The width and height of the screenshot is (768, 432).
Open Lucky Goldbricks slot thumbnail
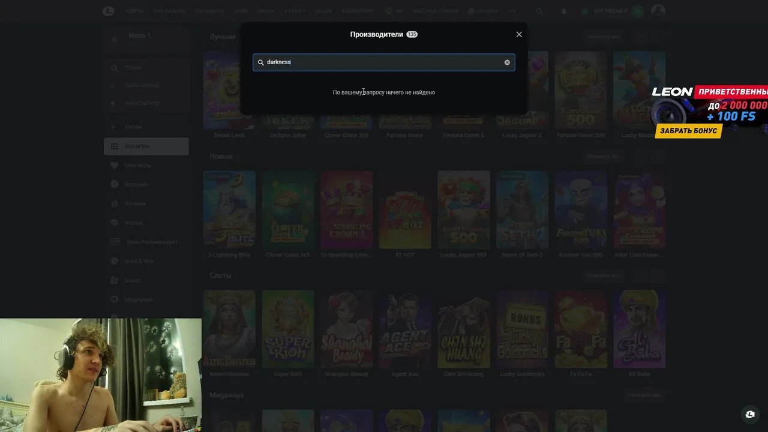(x=522, y=329)
